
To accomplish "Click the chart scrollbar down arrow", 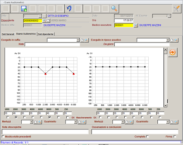I will click(x=165, y=106).
